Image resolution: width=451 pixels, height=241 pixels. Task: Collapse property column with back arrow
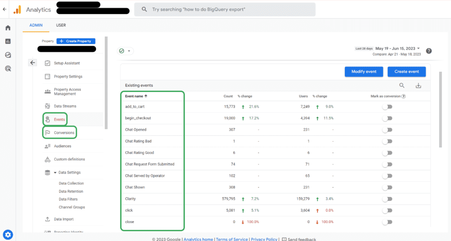click(x=33, y=62)
